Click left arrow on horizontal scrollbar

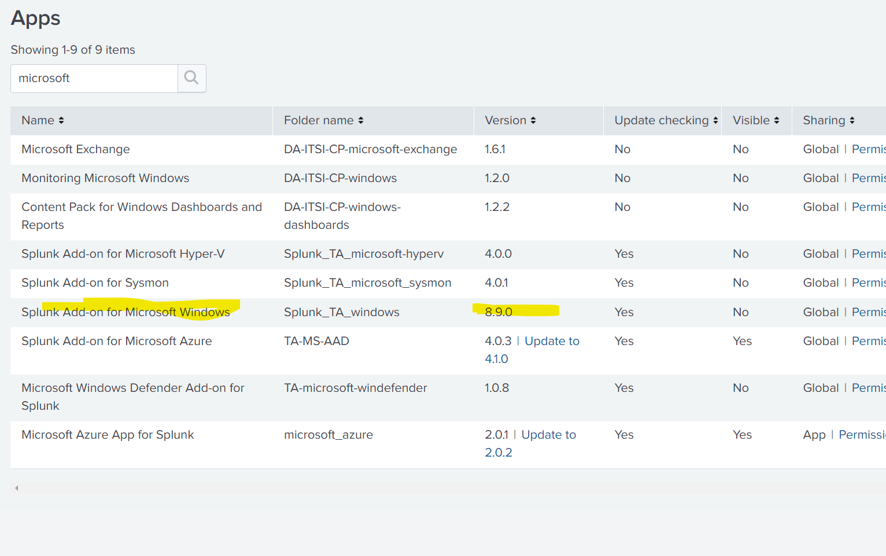[x=17, y=488]
